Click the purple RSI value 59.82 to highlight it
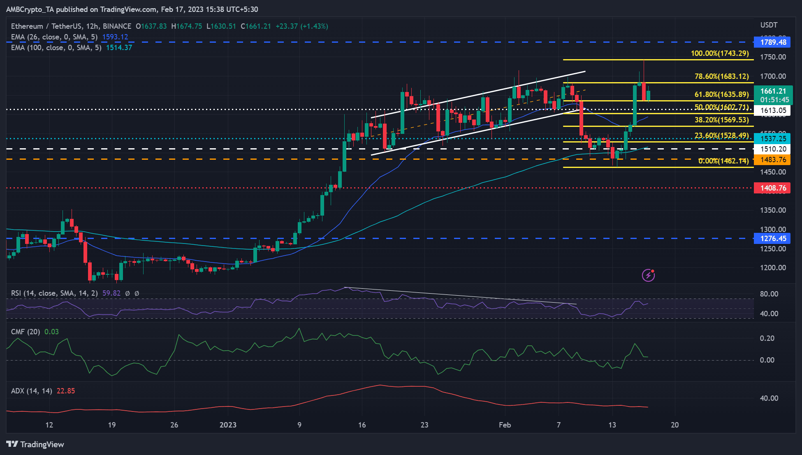 coord(111,293)
